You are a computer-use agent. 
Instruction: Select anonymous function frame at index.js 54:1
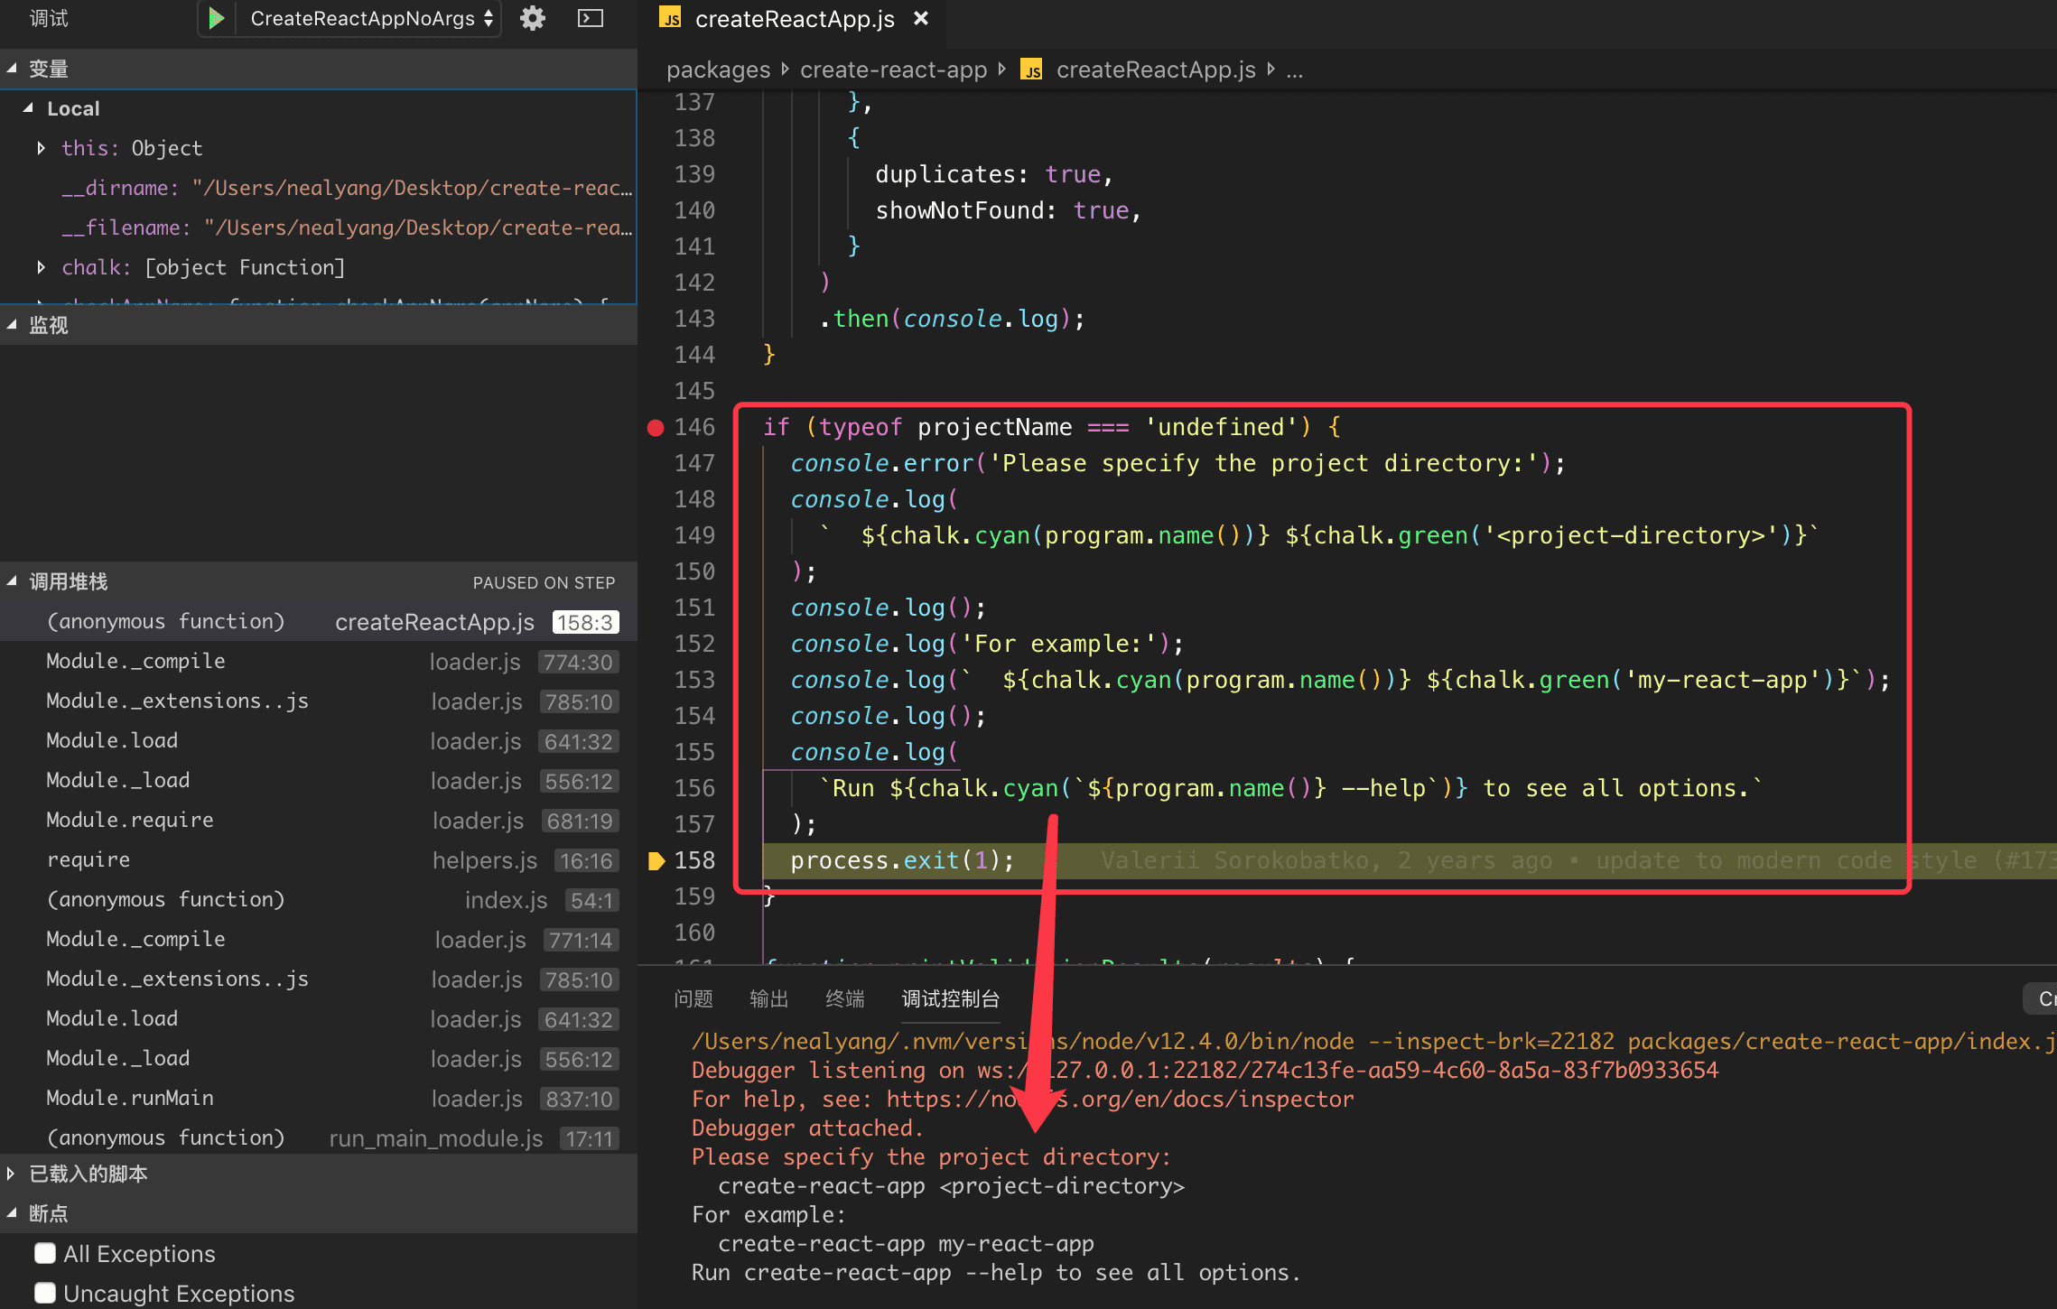click(319, 899)
